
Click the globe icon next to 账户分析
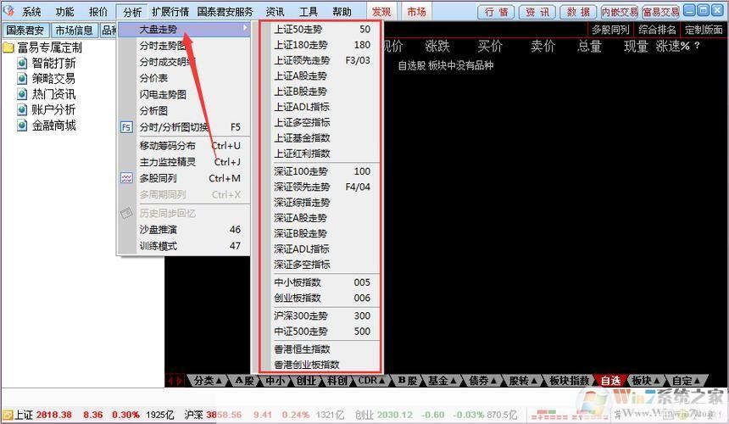tap(22, 109)
